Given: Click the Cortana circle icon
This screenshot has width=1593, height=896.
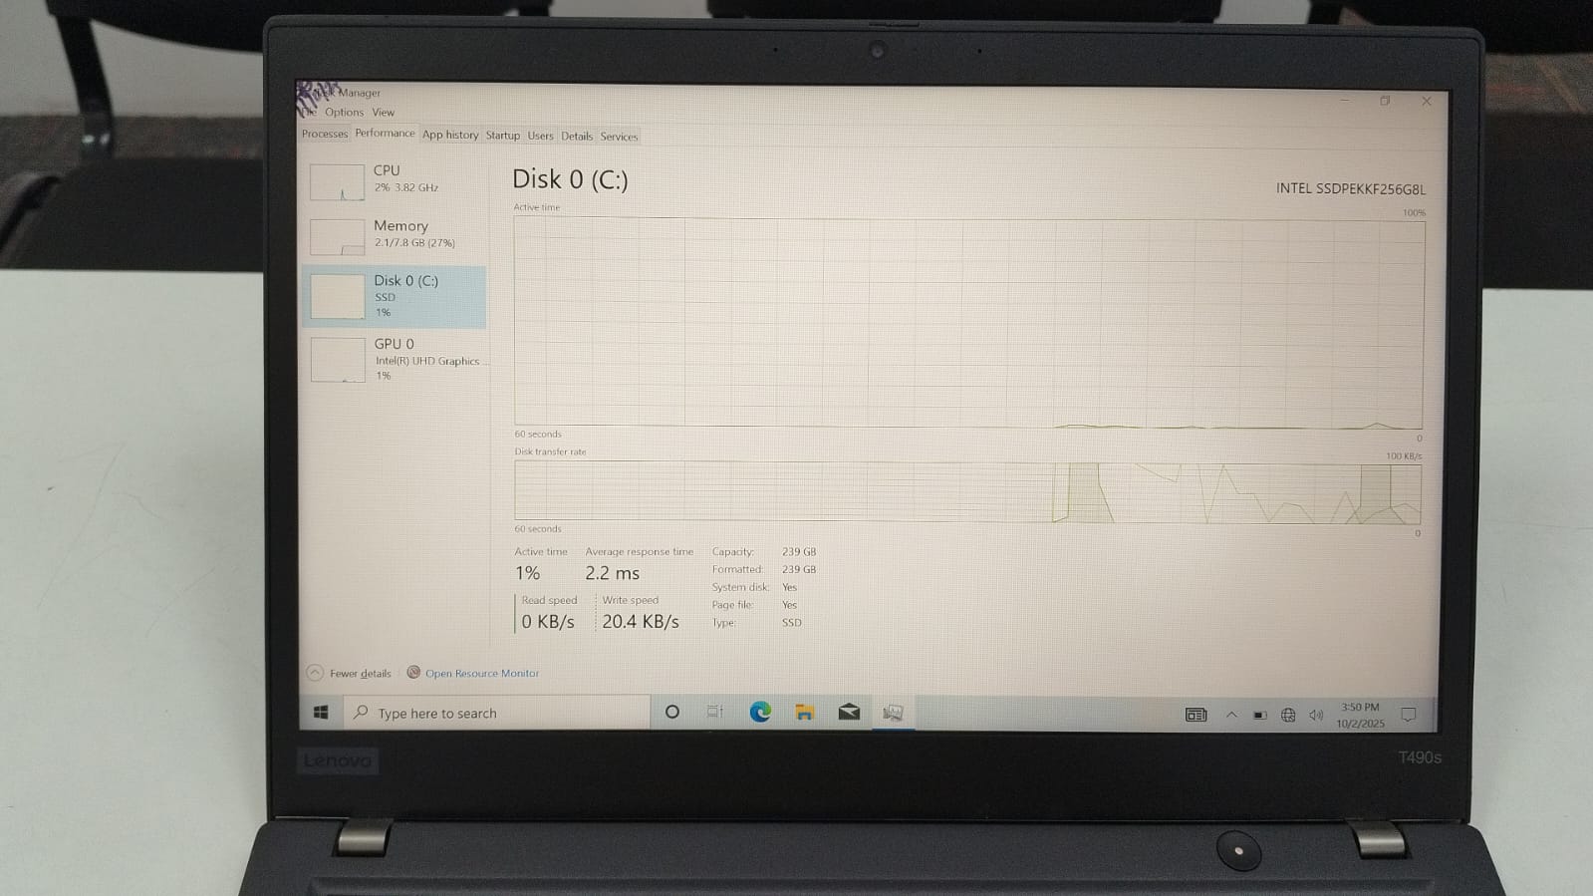Looking at the screenshot, I should coord(672,712).
